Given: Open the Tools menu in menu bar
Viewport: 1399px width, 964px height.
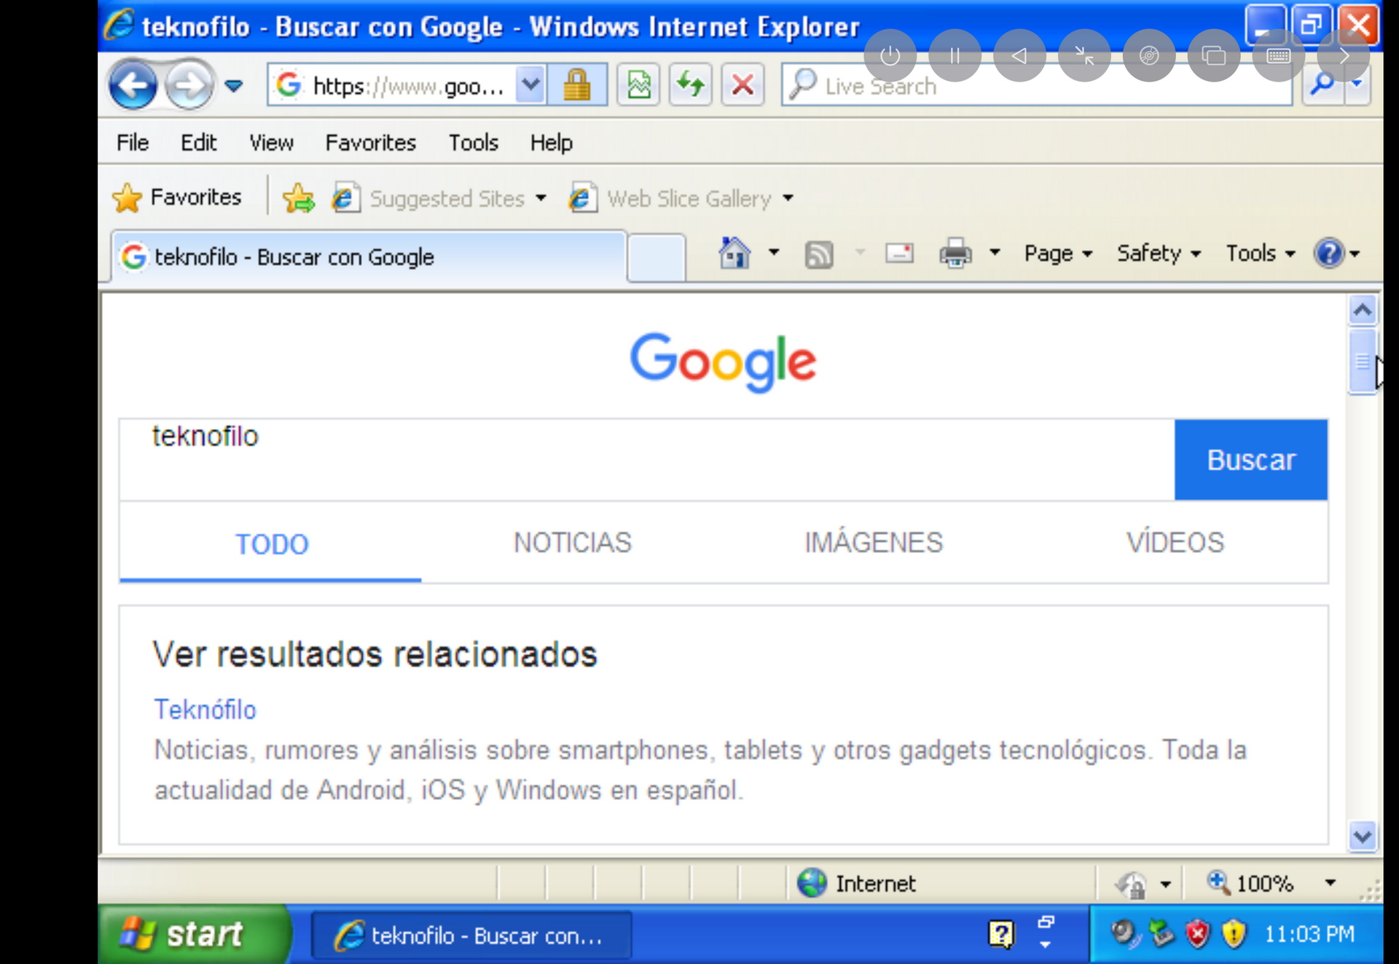Looking at the screenshot, I should point(473,143).
